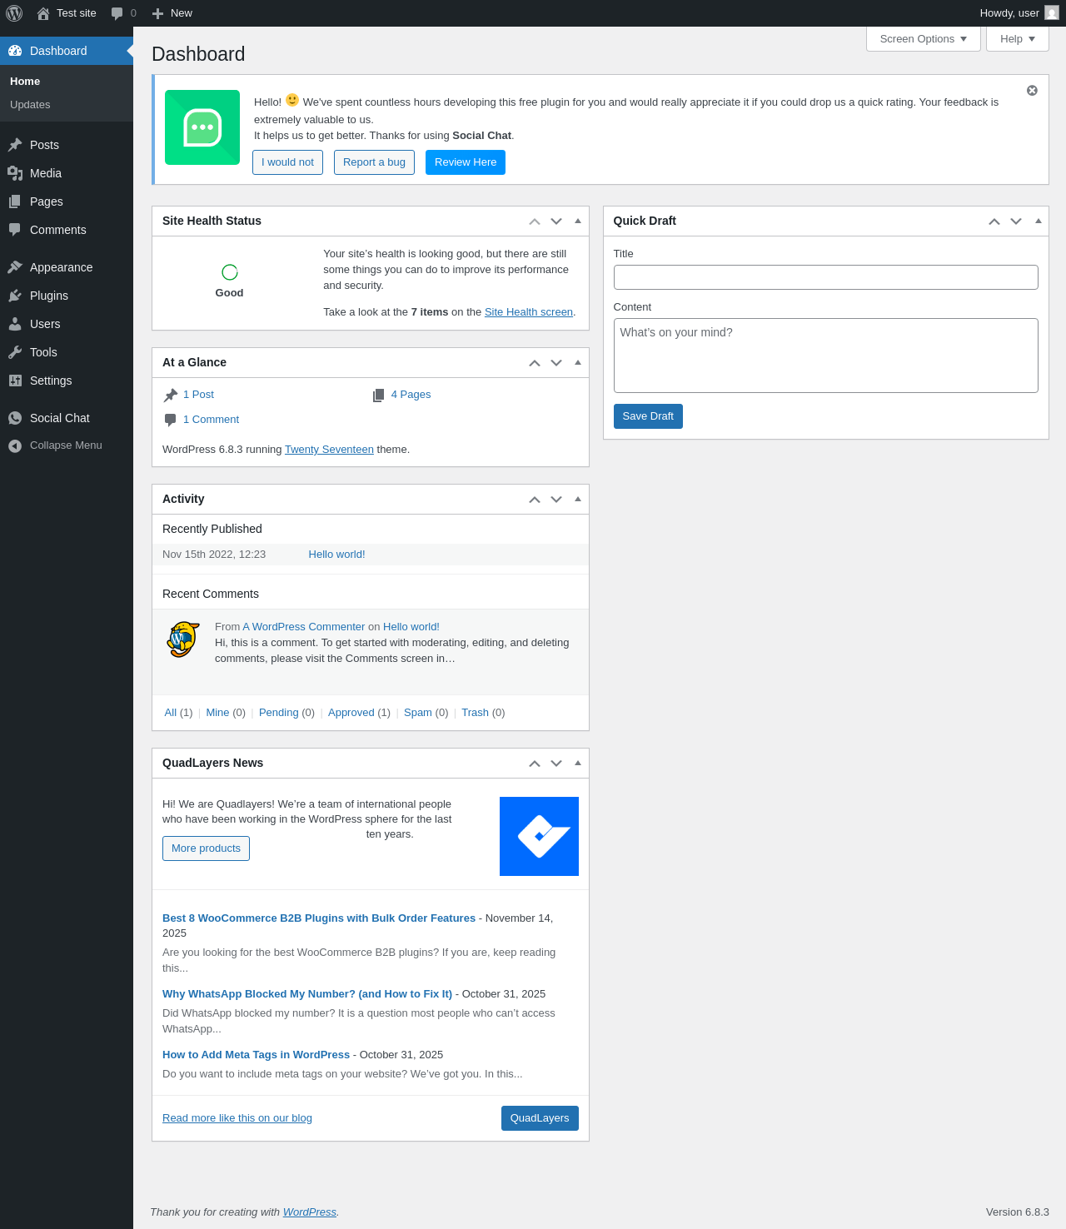This screenshot has height=1229, width=1066.
Task: Open the Twenty Seventeen theme link
Action: [x=329, y=450]
